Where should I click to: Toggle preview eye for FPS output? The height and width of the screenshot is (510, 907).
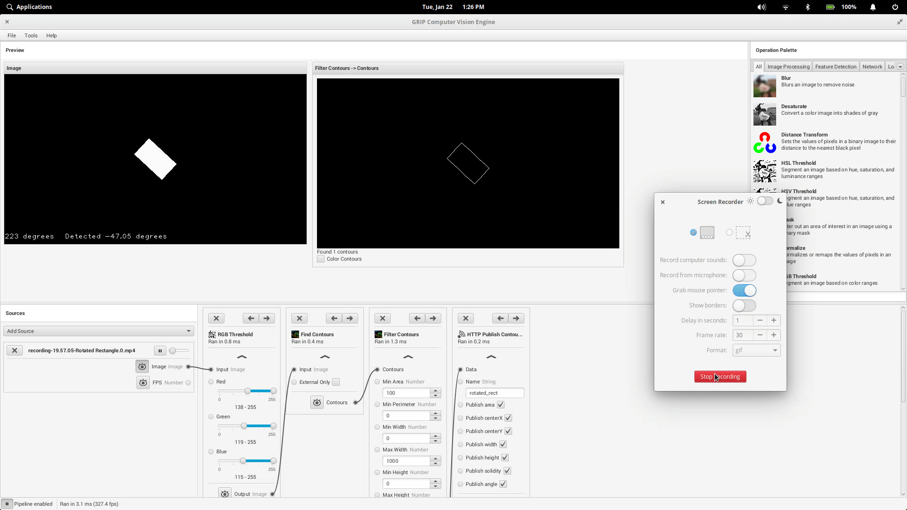(143, 382)
